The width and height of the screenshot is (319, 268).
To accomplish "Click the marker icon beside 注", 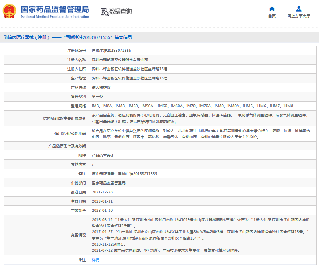I will point(80,260).
